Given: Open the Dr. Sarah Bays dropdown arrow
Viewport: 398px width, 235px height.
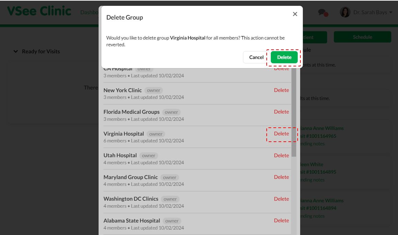Looking at the screenshot, I should point(391,12).
